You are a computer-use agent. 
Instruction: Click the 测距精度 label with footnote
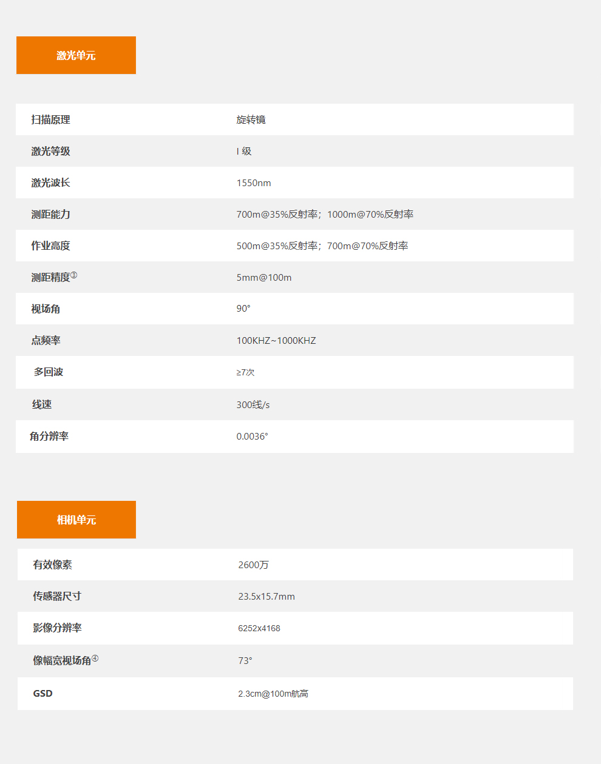click(x=54, y=277)
